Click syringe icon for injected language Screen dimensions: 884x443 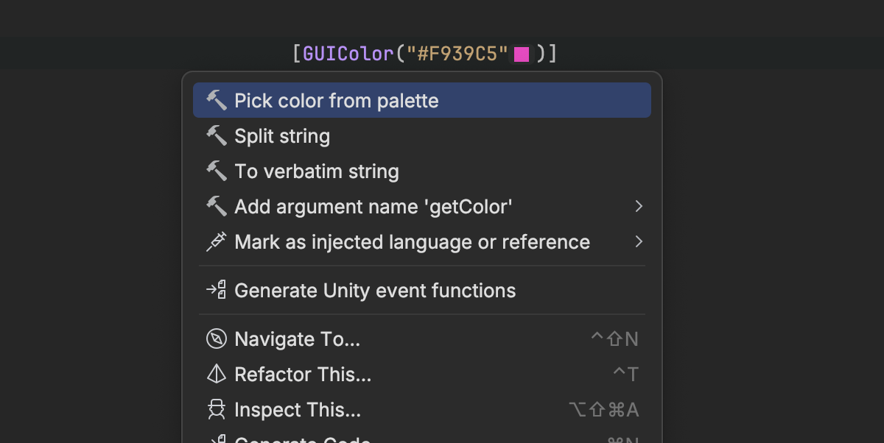pyautogui.click(x=216, y=241)
